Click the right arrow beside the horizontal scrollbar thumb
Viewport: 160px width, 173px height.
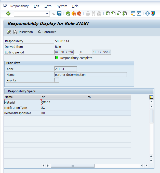click(x=48, y=166)
